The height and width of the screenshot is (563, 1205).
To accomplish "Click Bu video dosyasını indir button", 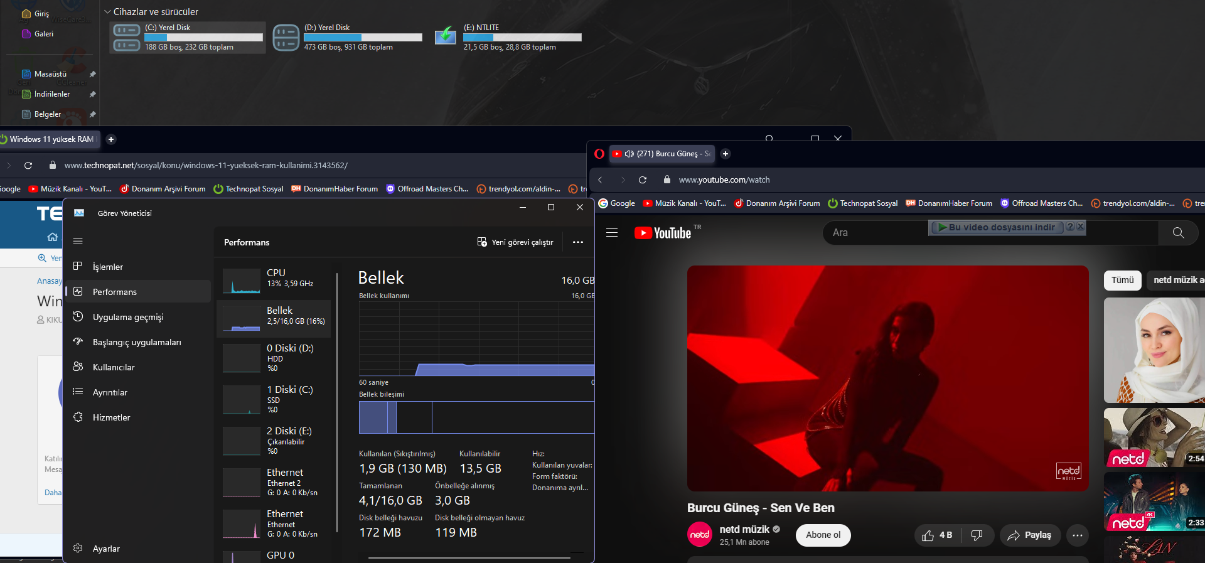I will [x=997, y=227].
